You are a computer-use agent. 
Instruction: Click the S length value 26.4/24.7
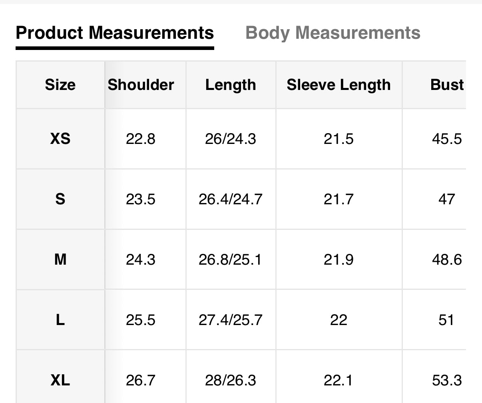pyautogui.click(x=231, y=199)
